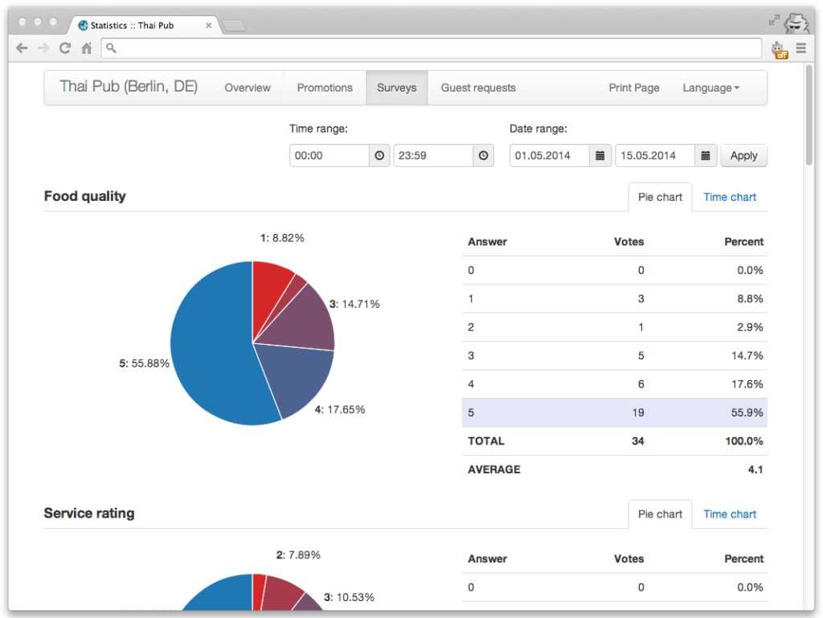Toggle the fullscreen arrows icon
The image size is (823, 618).
[774, 20]
